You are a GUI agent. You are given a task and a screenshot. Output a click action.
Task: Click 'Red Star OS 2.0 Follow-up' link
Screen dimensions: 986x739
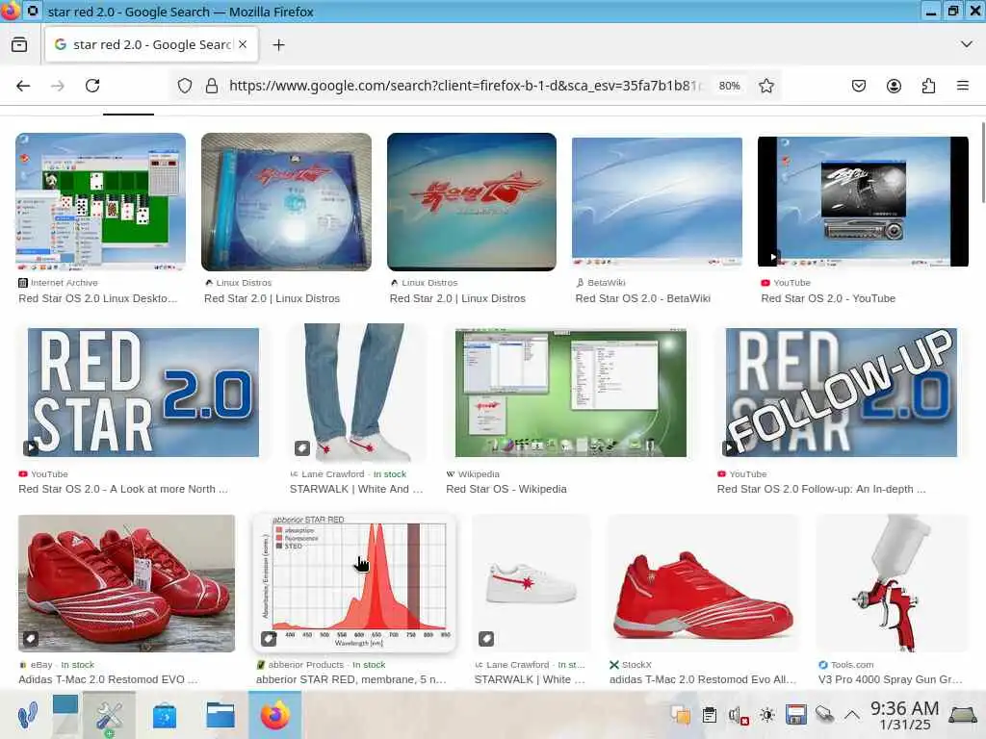pos(821,489)
